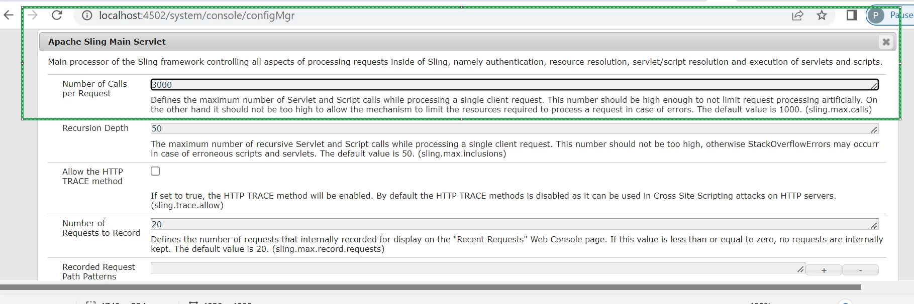The image size is (914, 304).
Task: Click the 'Apache Sling Main Servlet' title
Action: 107,42
